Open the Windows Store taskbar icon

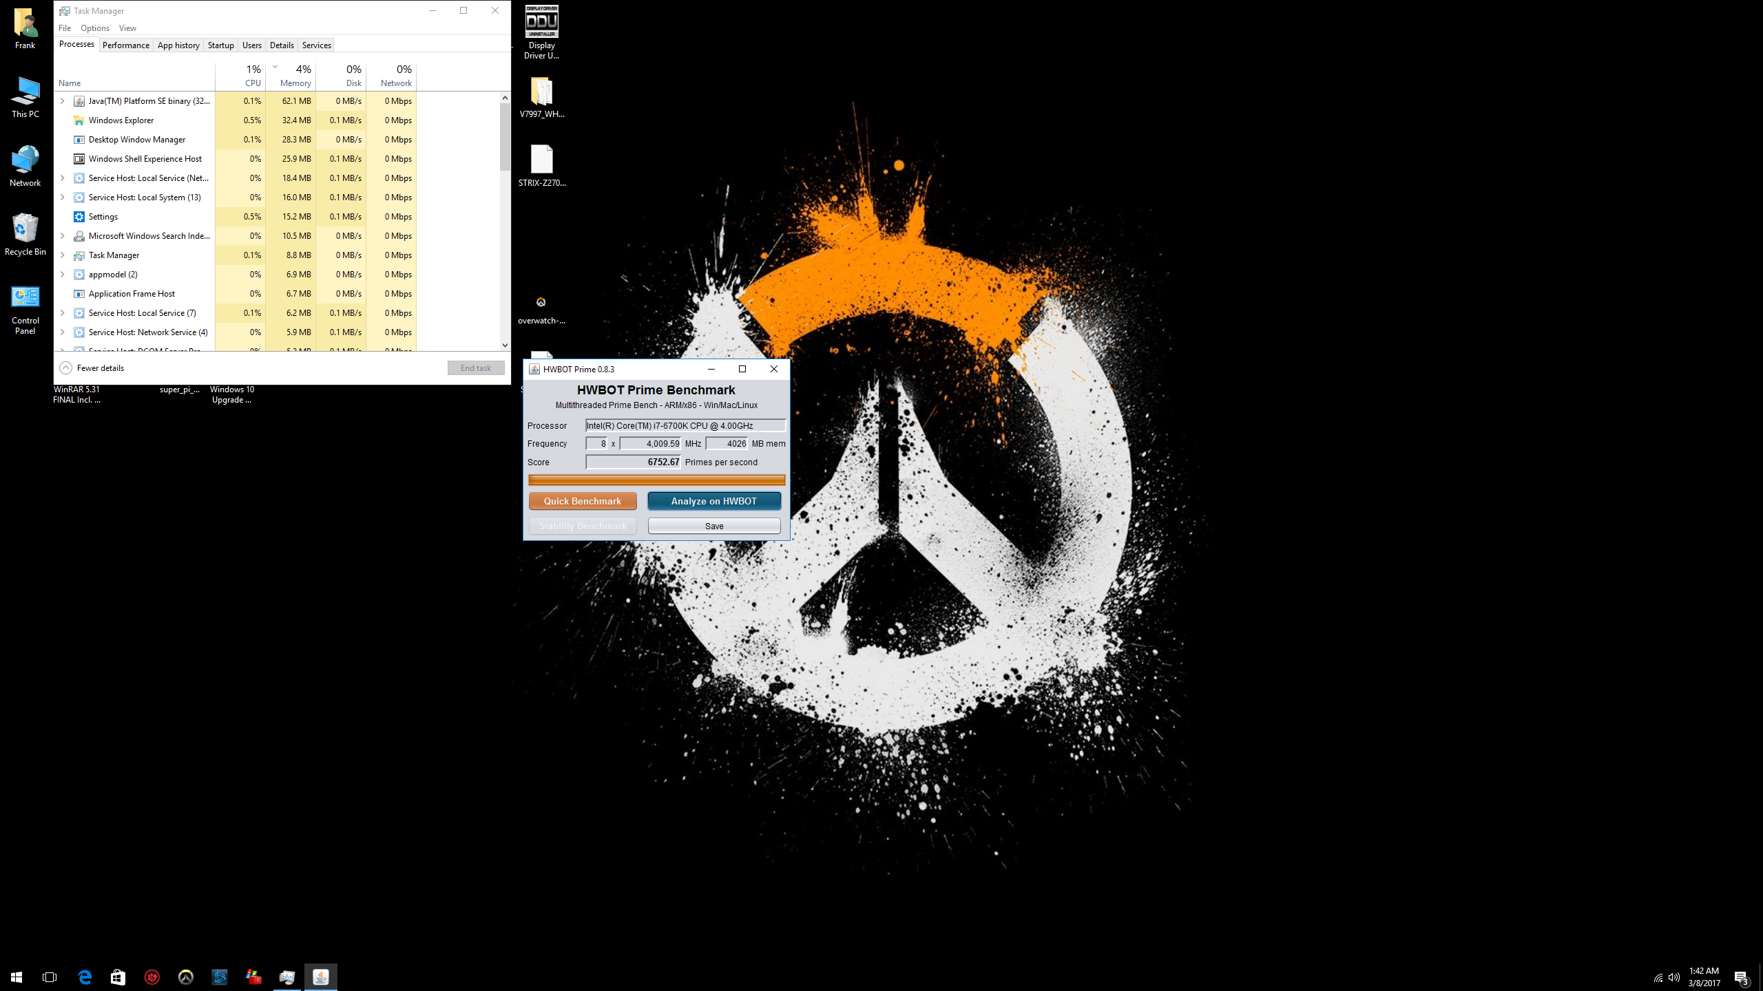point(118,977)
